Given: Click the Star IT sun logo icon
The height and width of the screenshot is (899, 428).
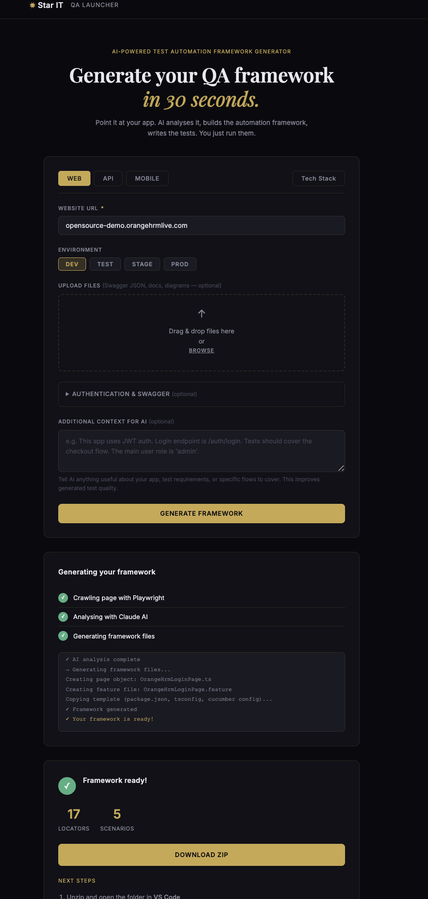Looking at the screenshot, I should coord(32,5).
